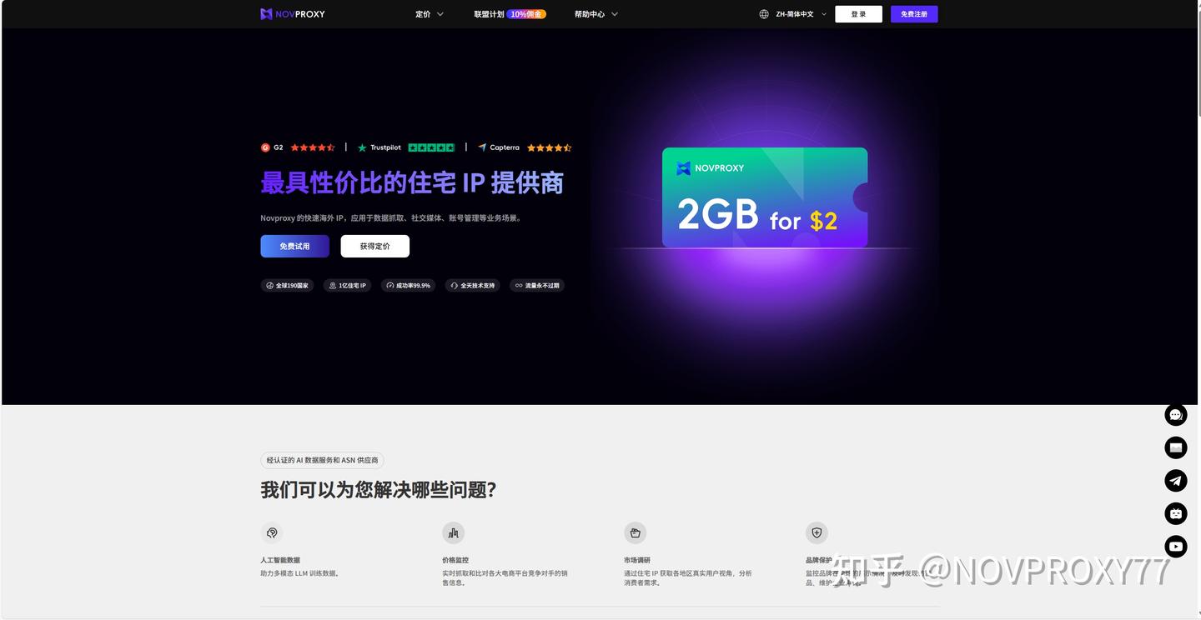Open the Bilibili channel icon
Image resolution: width=1201 pixels, height=620 pixels.
(x=1175, y=513)
